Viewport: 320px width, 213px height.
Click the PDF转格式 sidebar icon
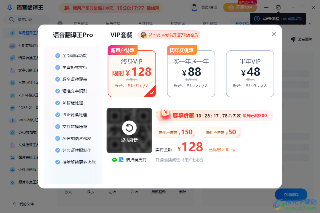coord(12,95)
